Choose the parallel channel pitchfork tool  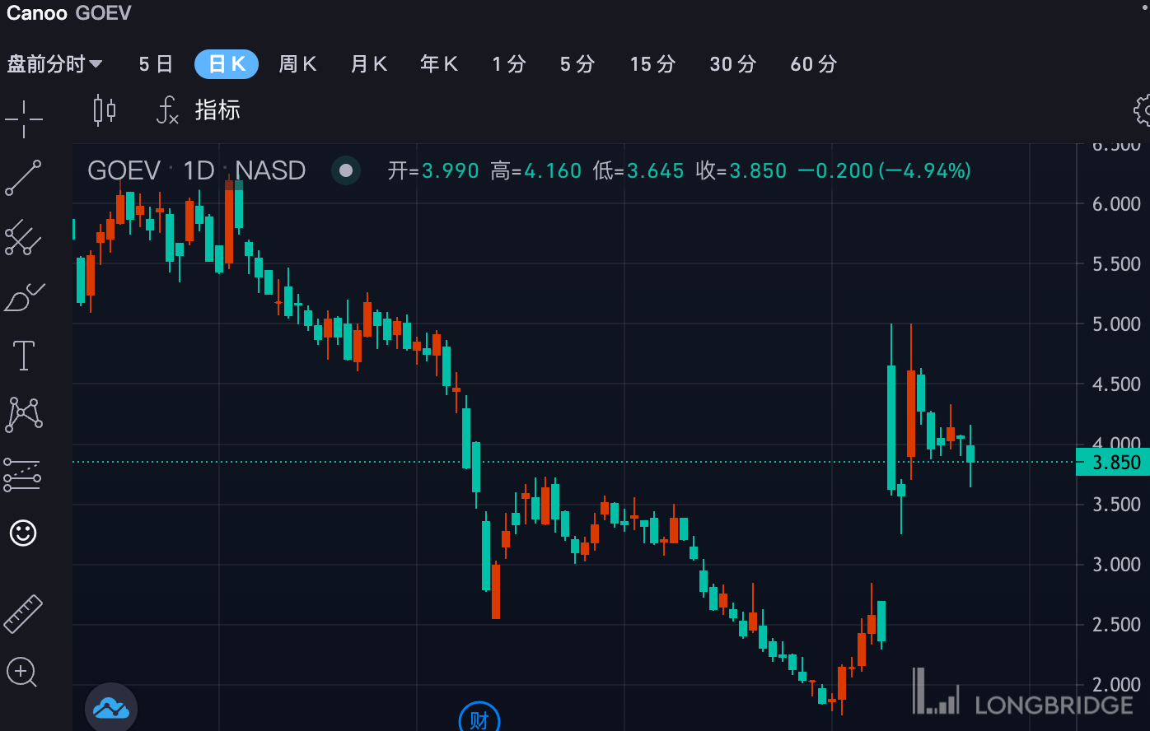(23, 238)
